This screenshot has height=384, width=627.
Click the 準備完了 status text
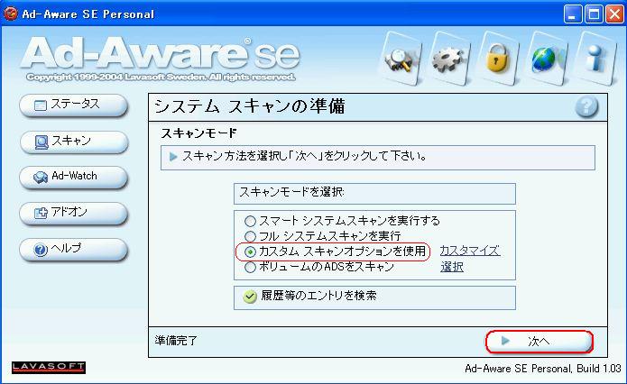(176, 341)
